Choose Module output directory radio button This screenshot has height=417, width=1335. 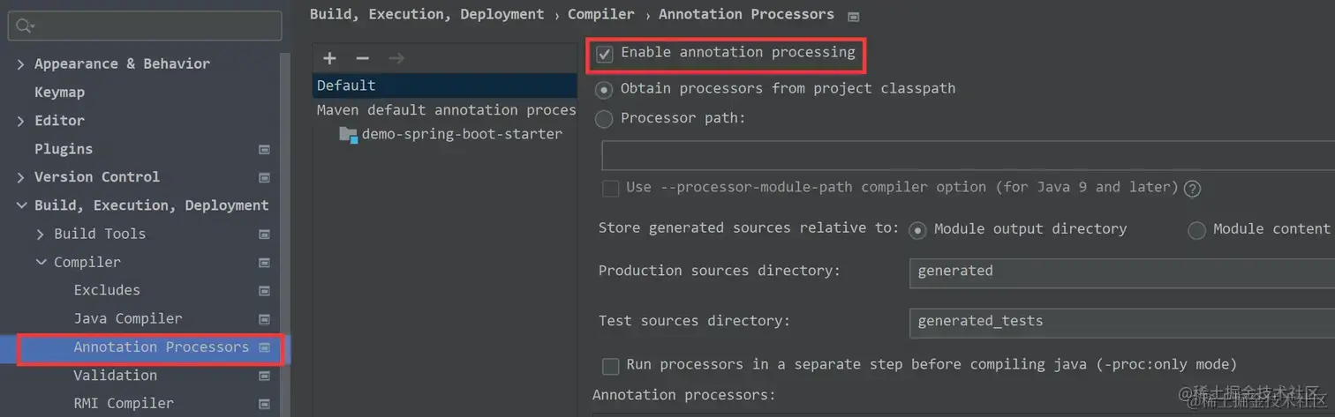click(x=918, y=230)
